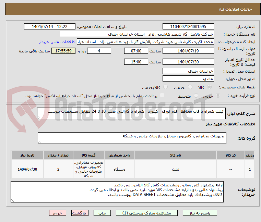The width and height of the screenshot is (261, 222).
Task: Click the گروه کالا text box
Action: tap(132, 138)
